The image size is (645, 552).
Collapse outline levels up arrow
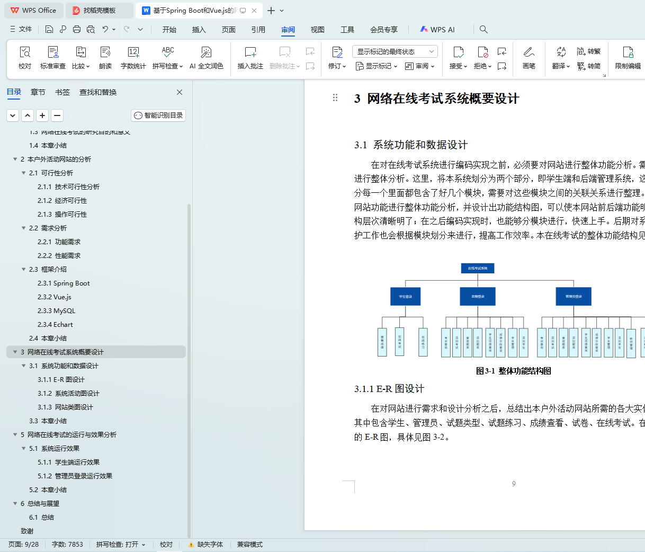[28, 115]
